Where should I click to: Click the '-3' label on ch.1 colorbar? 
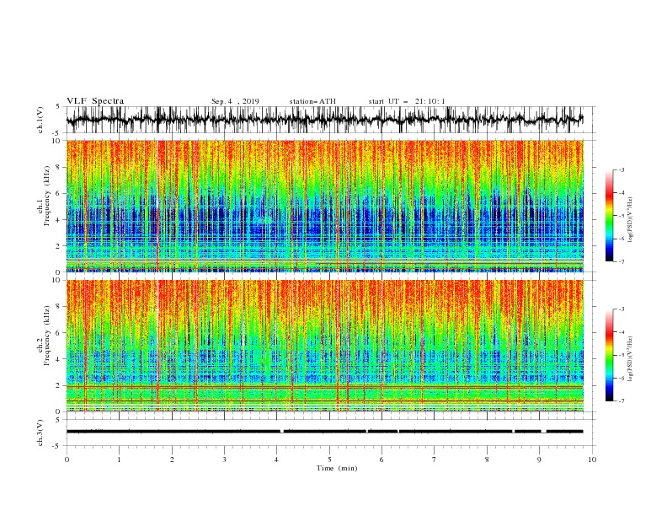[x=621, y=169]
